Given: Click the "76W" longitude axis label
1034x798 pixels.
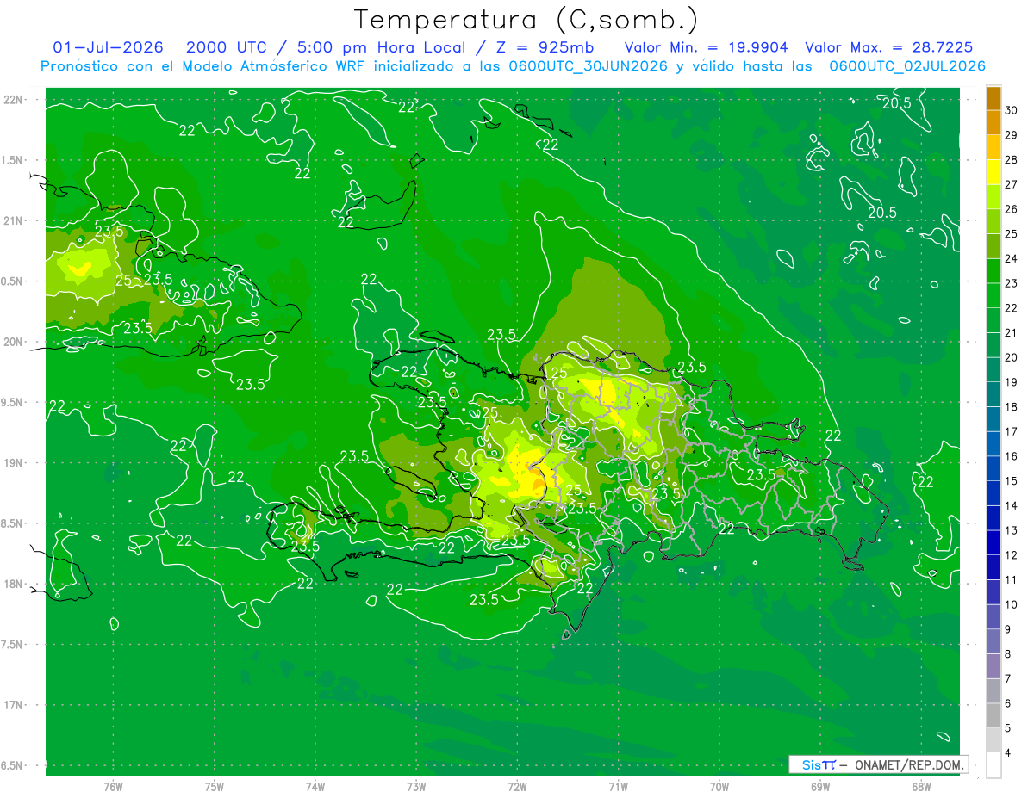Looking at the screenshot, I should [113, 787].
